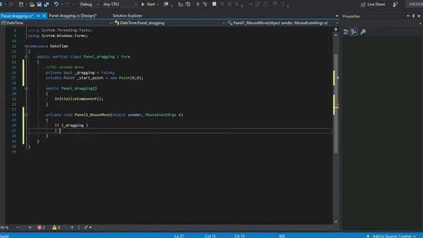Viewport: 423px width, 238px height.
Task: Click the split editor plus icon
Action: 336,29
